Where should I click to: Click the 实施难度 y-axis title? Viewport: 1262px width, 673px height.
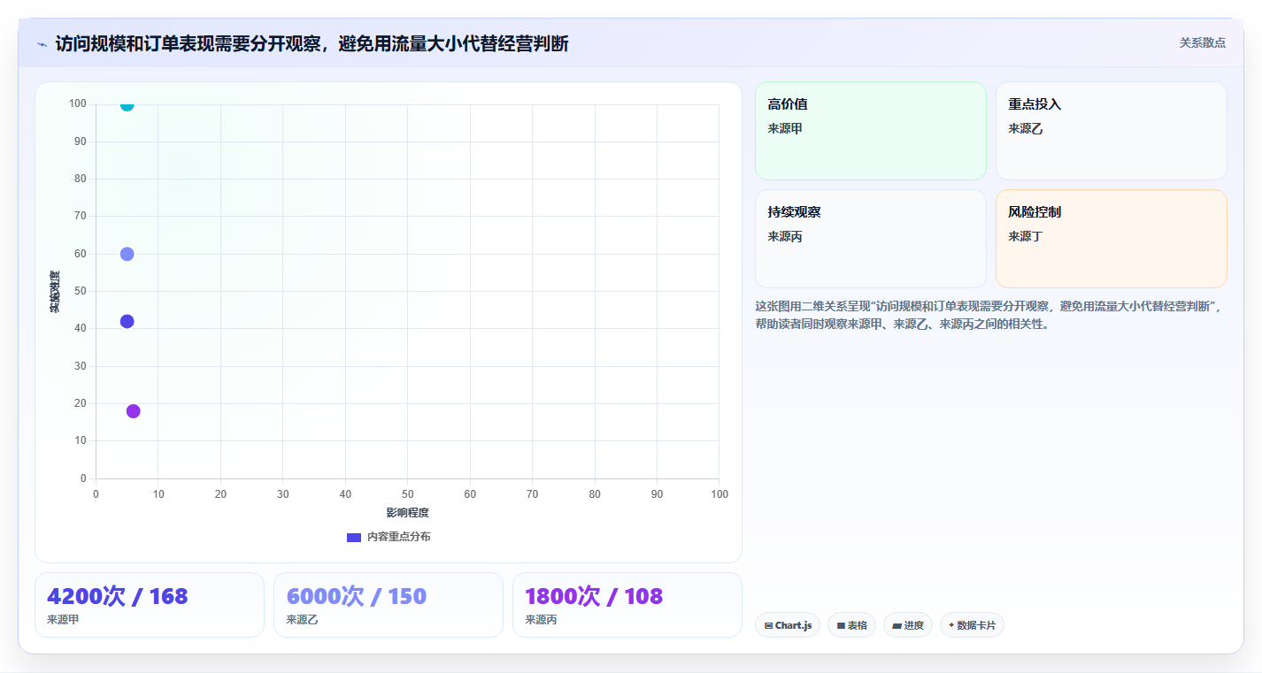(x=55, y=292)
